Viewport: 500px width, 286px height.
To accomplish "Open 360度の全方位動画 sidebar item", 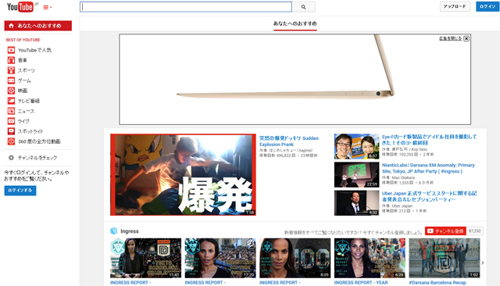I will click(39, 141).
